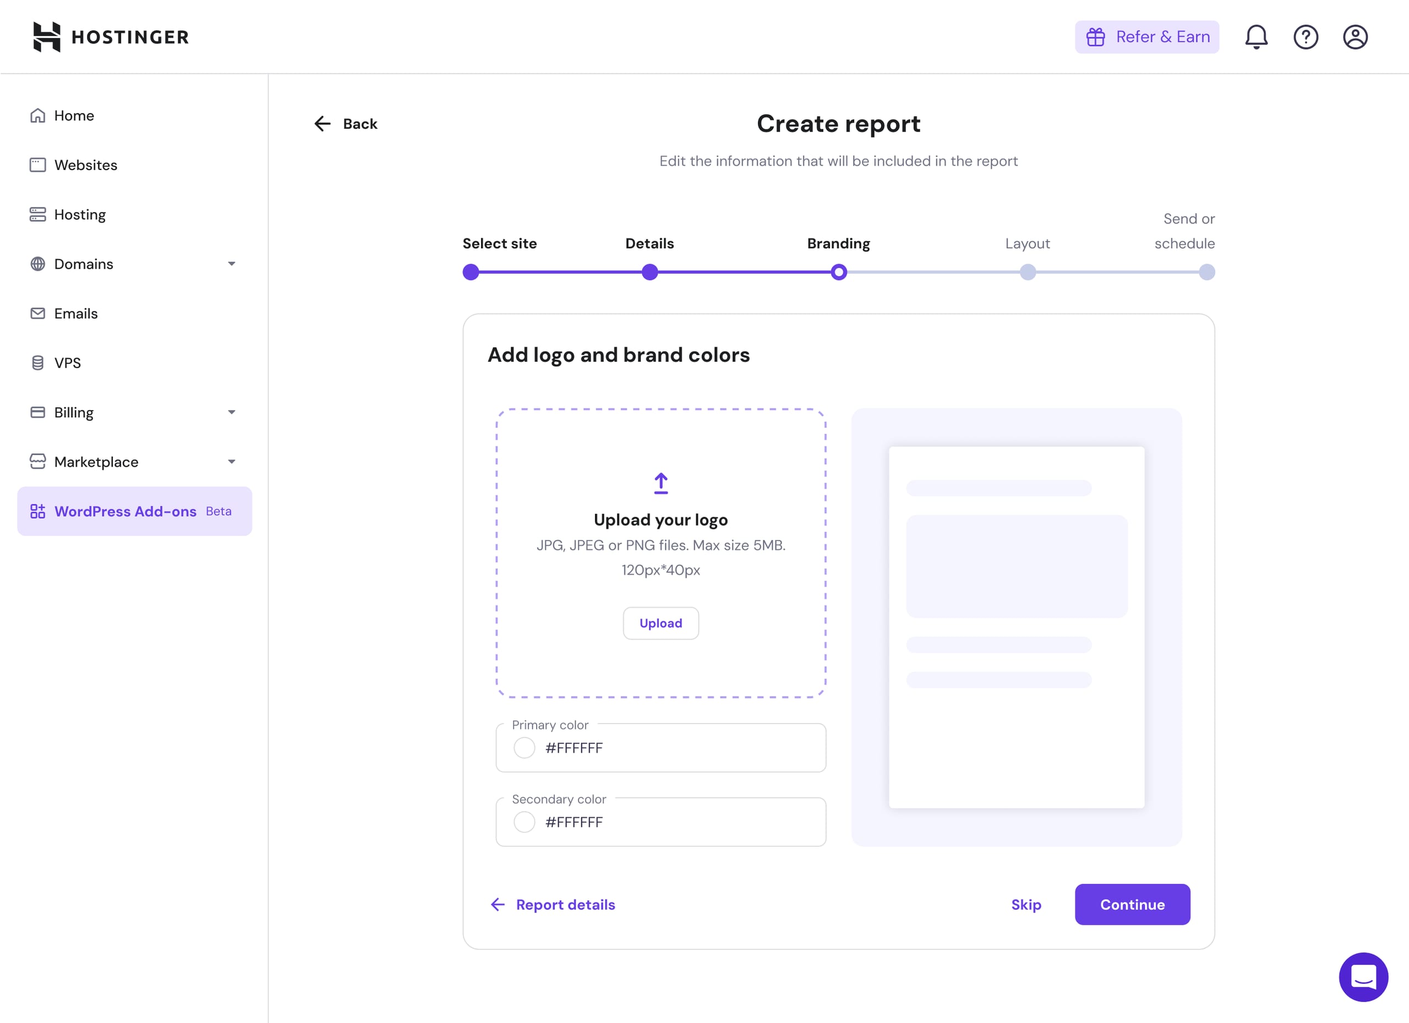Click the Skip link

1026,904
